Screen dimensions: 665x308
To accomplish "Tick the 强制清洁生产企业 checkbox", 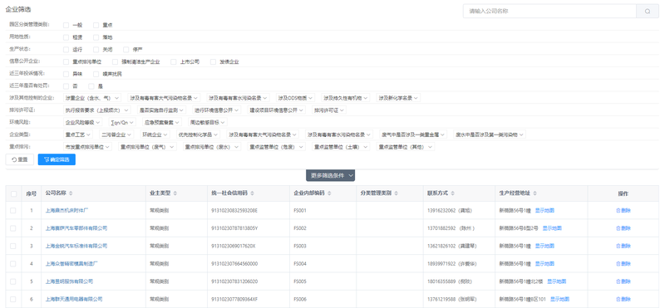I will (115, 61).
